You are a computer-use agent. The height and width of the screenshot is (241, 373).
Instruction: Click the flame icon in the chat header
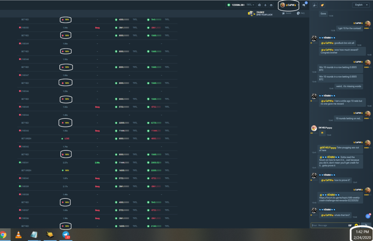(322, 5)
